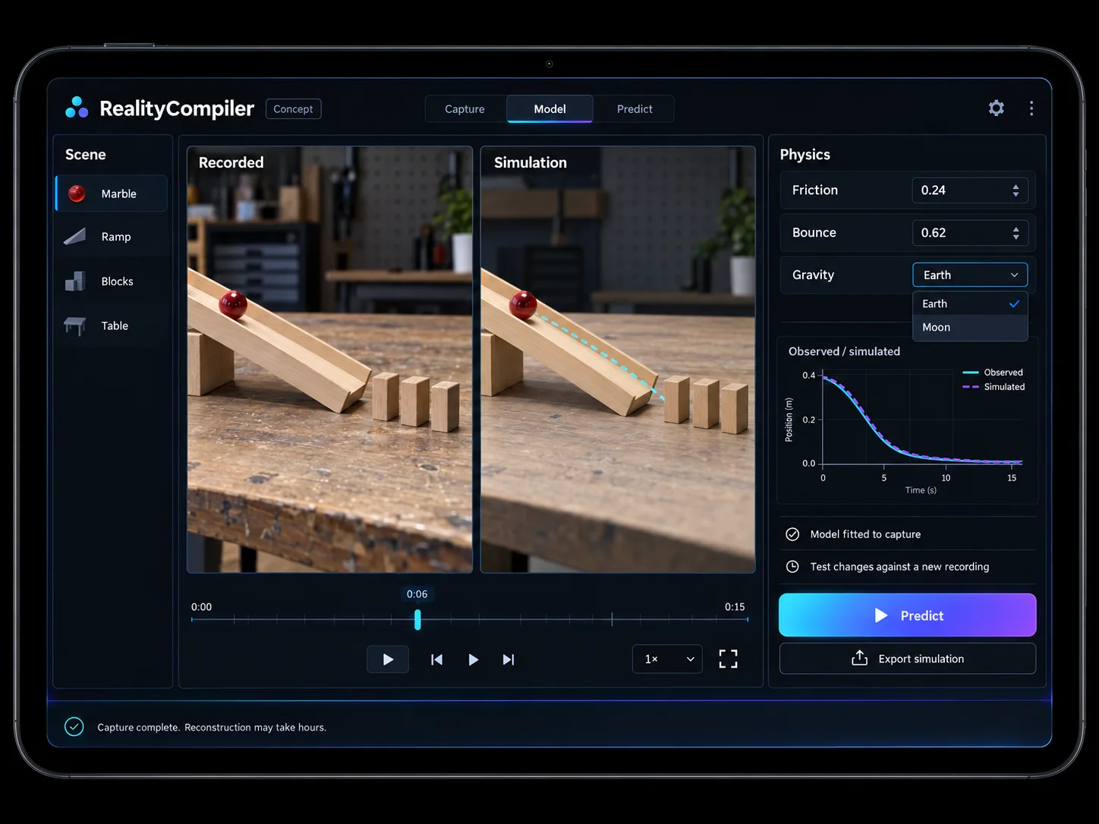Skip to the start of the timeline
This screenshot has width=1099, height=824.
point(436,659)
